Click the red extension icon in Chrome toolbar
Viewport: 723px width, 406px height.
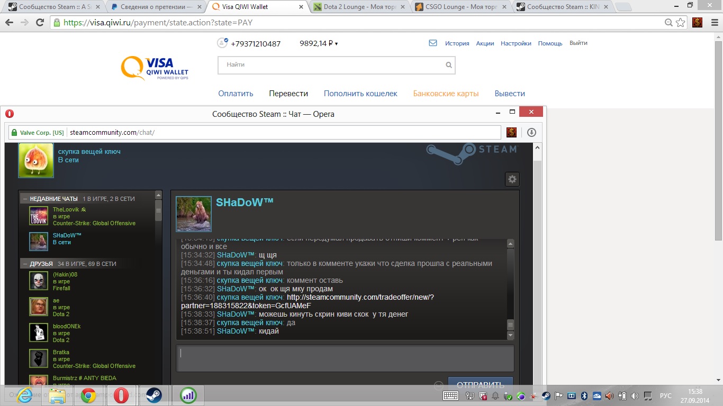click(697, 23)
